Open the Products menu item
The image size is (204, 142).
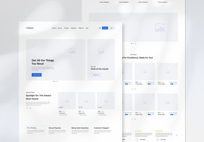click(x=67, y=28)
